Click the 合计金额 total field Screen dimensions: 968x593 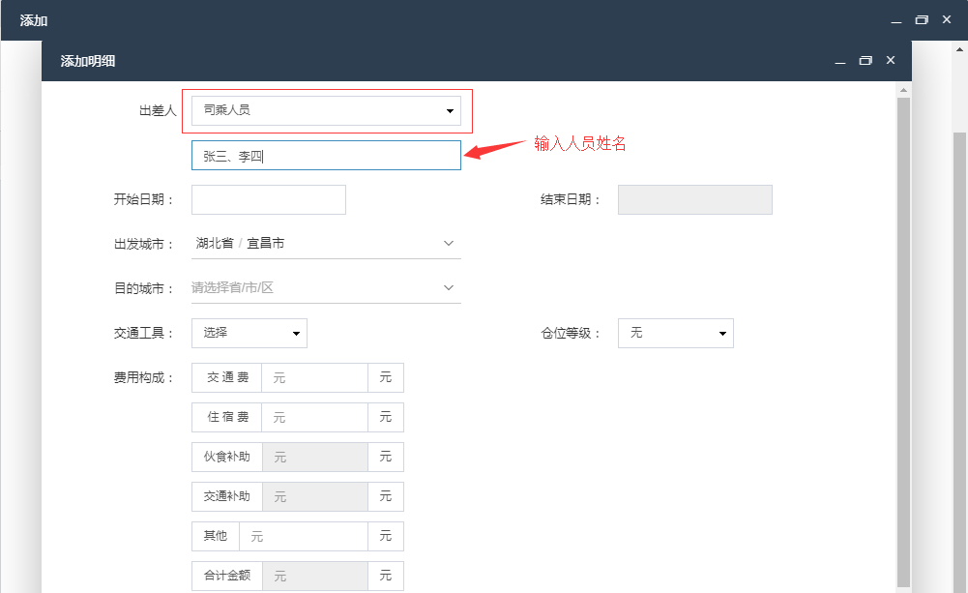tap(315, 576)
